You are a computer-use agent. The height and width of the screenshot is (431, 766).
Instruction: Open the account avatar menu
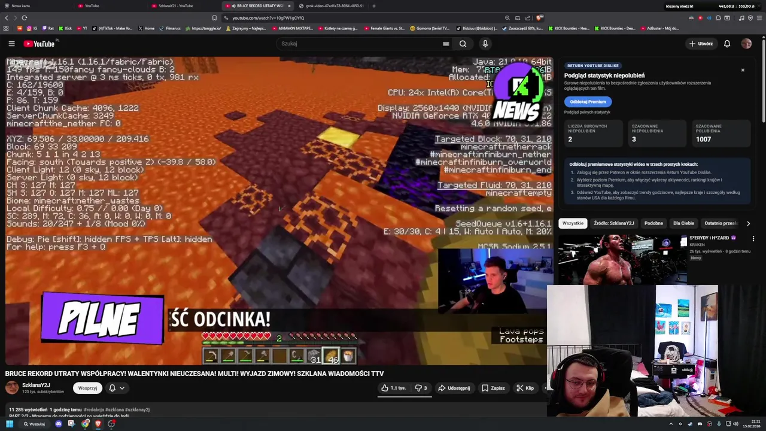746,44
